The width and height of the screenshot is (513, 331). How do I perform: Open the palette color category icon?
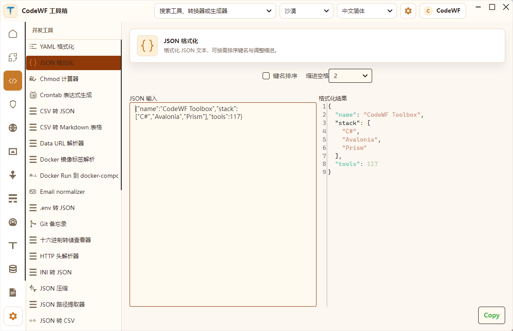pyautogui.click(x=13, y=222)
